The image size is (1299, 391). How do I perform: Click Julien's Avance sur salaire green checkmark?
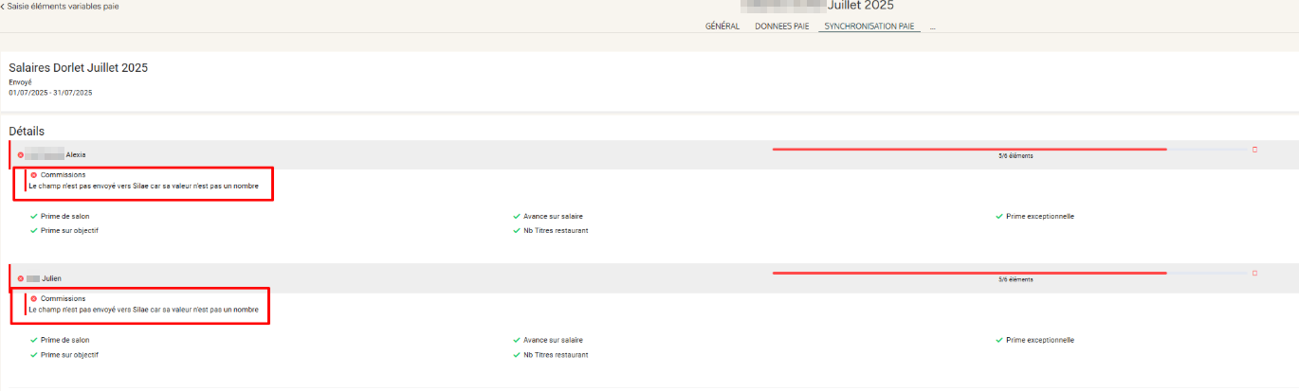(x=517, y=340)
